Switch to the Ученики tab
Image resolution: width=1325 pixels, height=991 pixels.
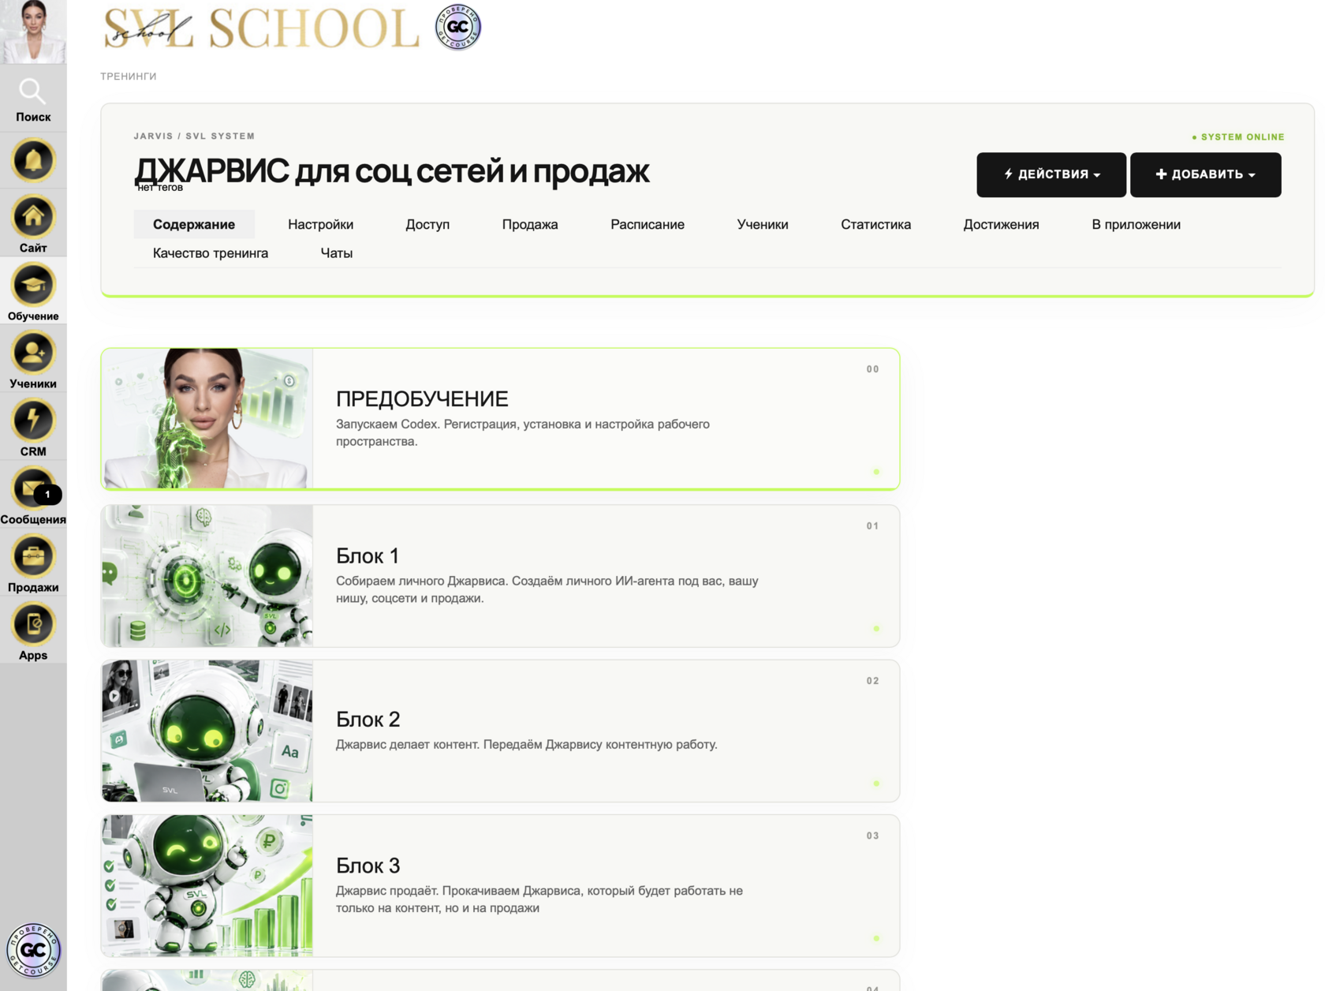pos(763,224)
